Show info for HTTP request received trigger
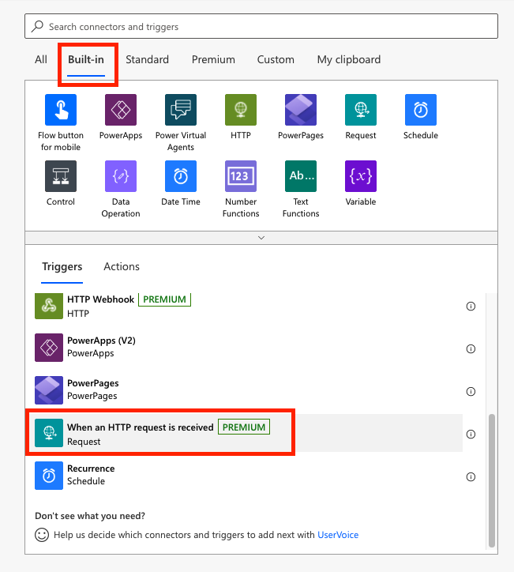Screen dimensions: 514x572 (x=471, y=434)
